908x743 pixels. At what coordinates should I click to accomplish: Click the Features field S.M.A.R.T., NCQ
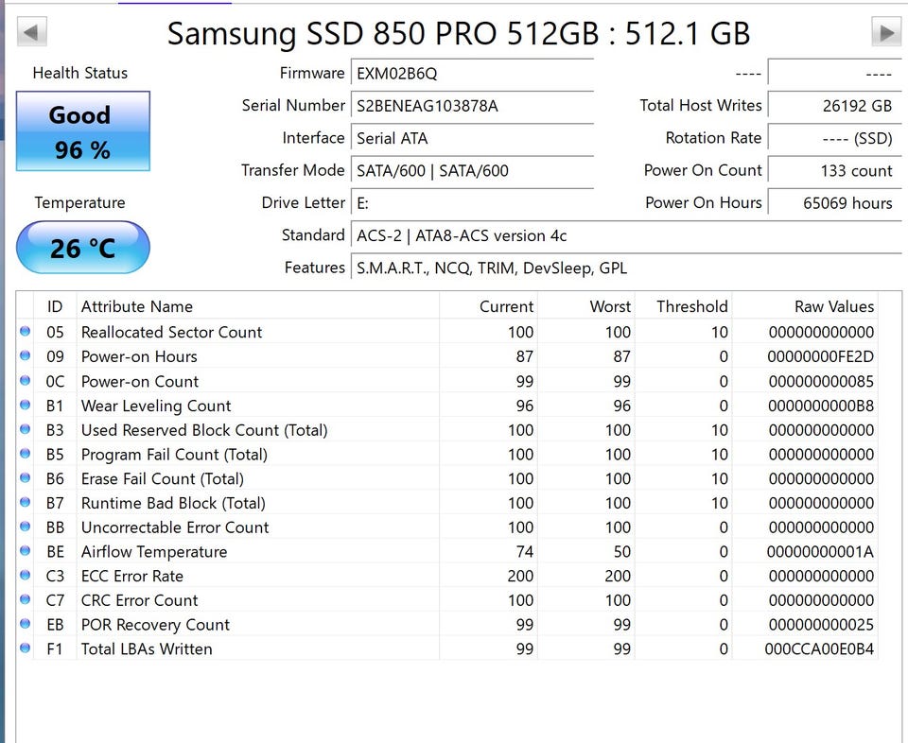pos(626,268)
